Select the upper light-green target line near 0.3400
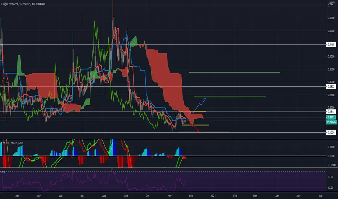The height and width of the screenshot is (199, 338). [235, 73]
